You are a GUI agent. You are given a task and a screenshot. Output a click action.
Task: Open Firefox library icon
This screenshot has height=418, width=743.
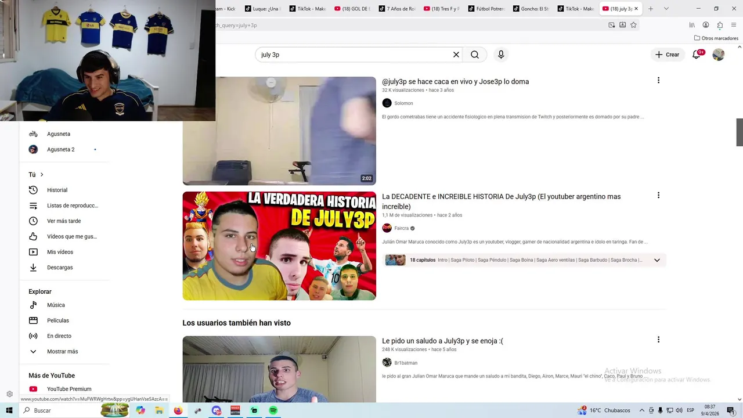click(x=692, y=25)
